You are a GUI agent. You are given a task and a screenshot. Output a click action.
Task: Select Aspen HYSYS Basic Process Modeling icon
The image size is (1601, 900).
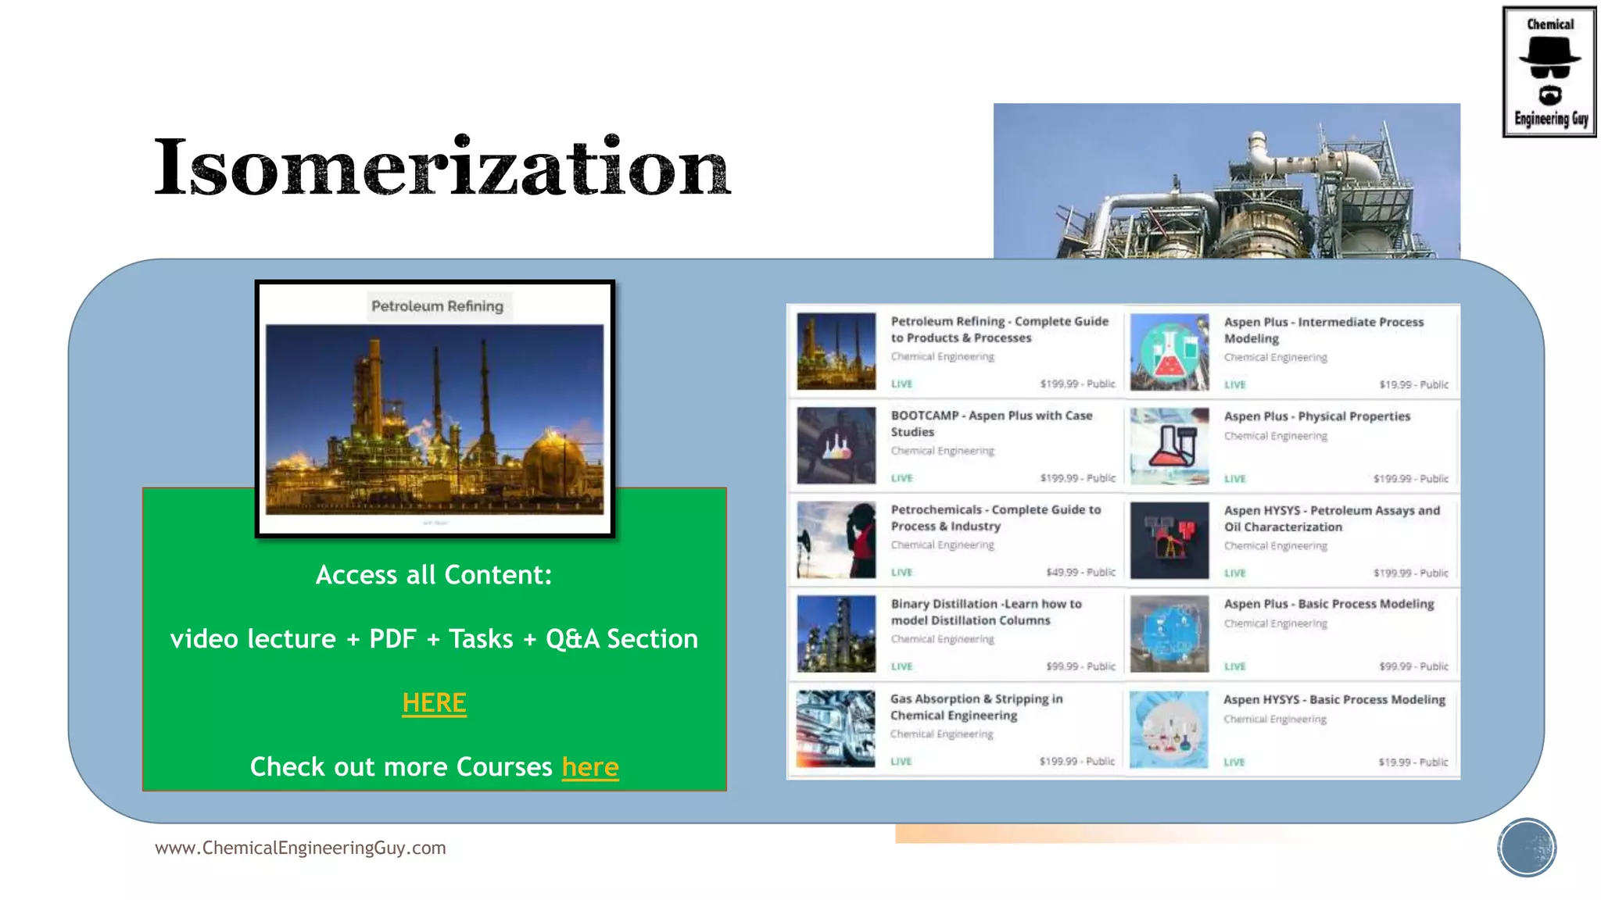[x=1169, y=729]
